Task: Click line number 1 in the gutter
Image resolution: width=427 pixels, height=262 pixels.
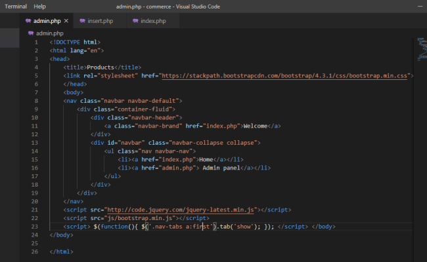Action: (x=36, y=43)
